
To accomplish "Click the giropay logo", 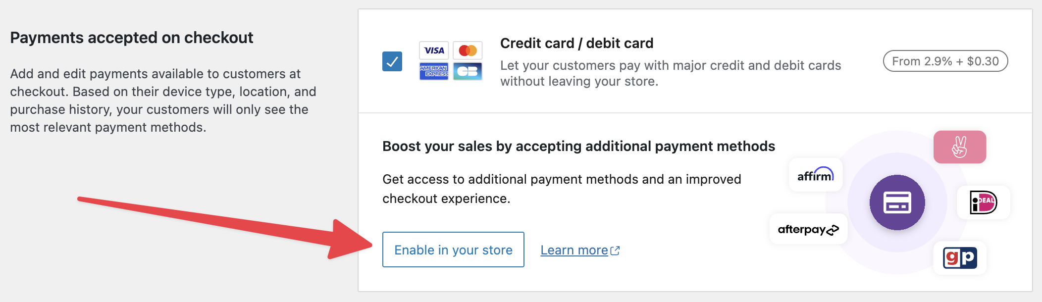I will tap(960, 257).
